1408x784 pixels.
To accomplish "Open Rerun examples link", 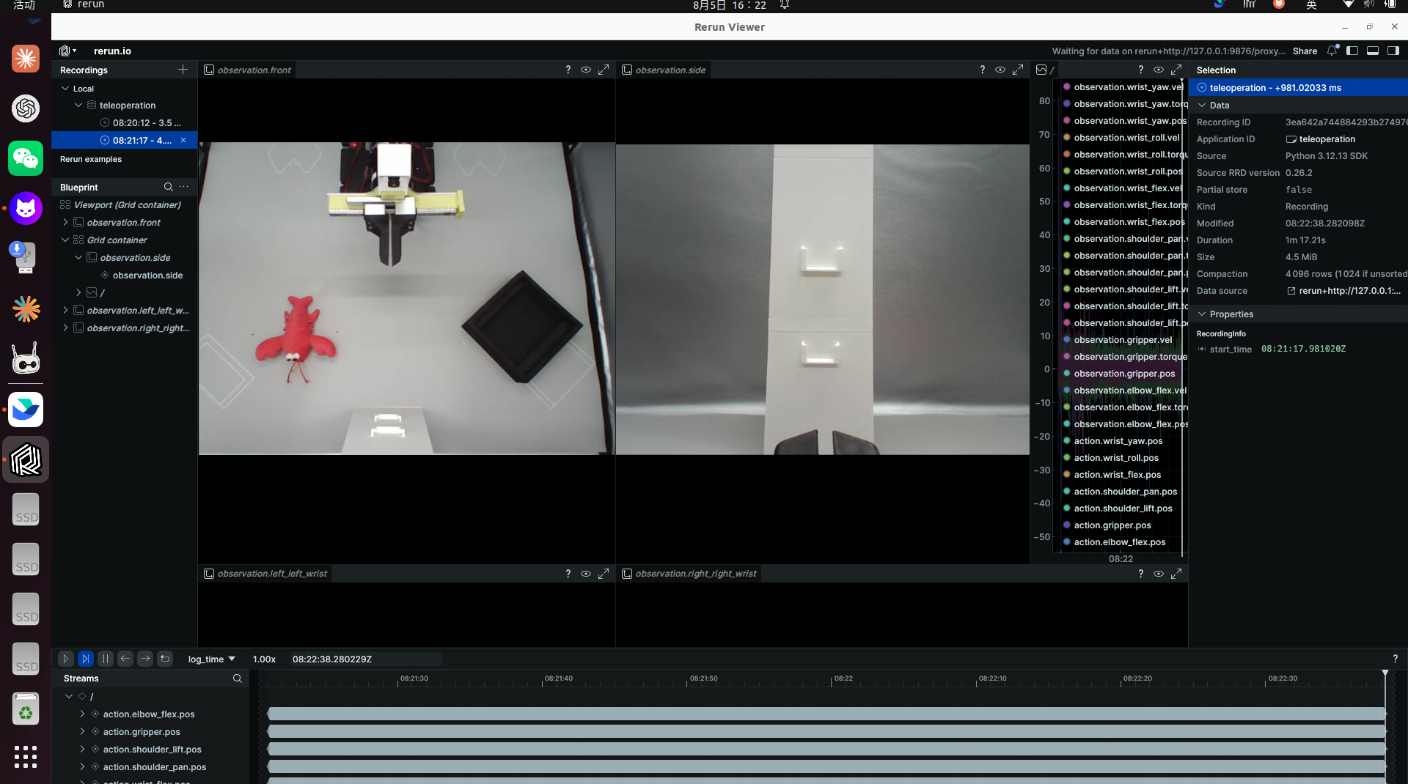I will tap(91, 159).
